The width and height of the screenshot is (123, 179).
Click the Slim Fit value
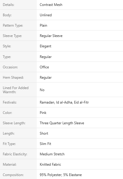pyautogui.click(x=45, y=144)
